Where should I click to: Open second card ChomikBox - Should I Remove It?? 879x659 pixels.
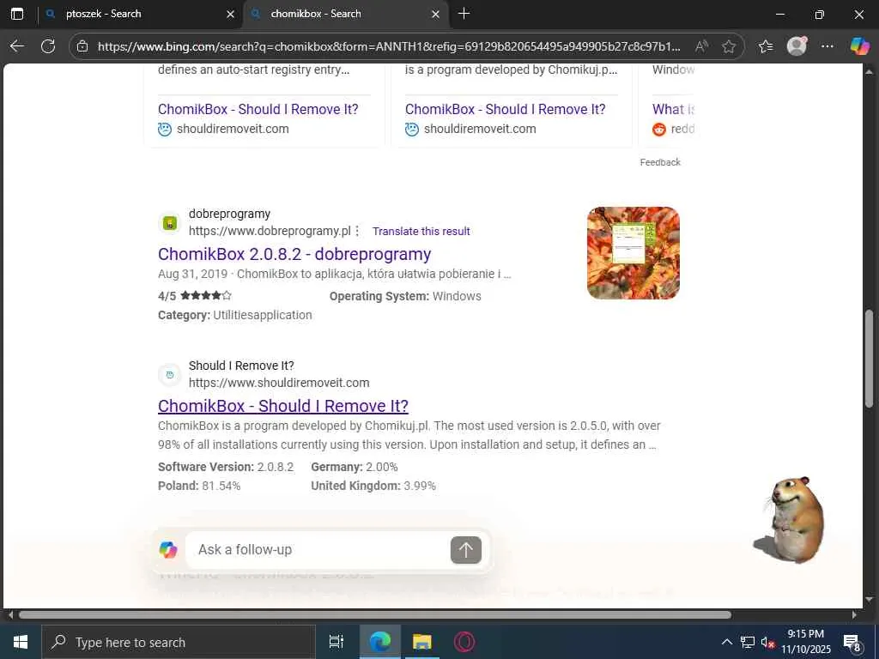(505, 109)
